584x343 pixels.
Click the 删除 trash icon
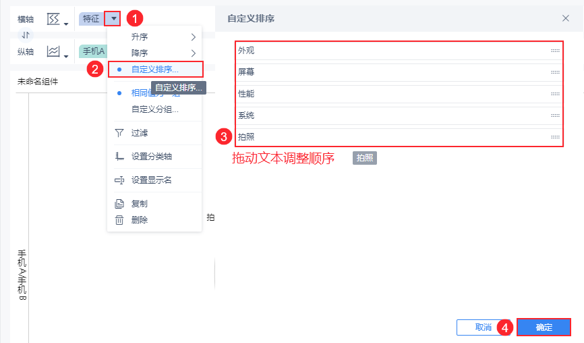(x=119, y=219)
